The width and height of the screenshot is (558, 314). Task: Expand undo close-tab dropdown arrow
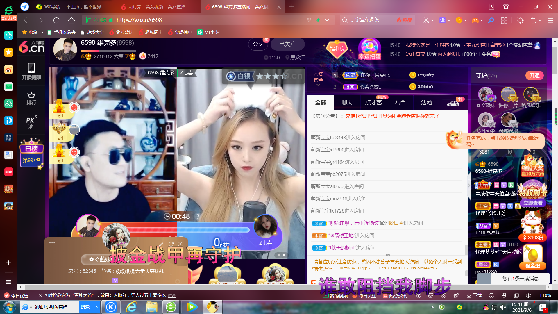pos(540,20)
